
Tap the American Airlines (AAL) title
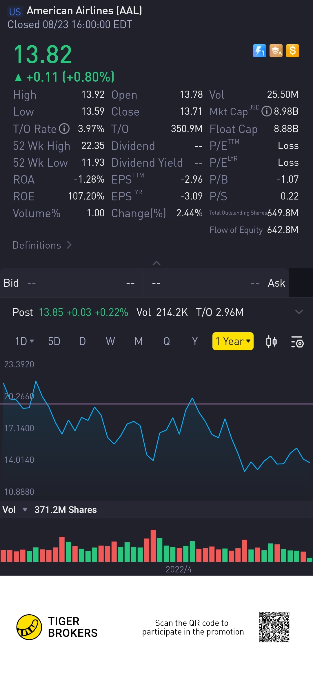pos(84,11)
